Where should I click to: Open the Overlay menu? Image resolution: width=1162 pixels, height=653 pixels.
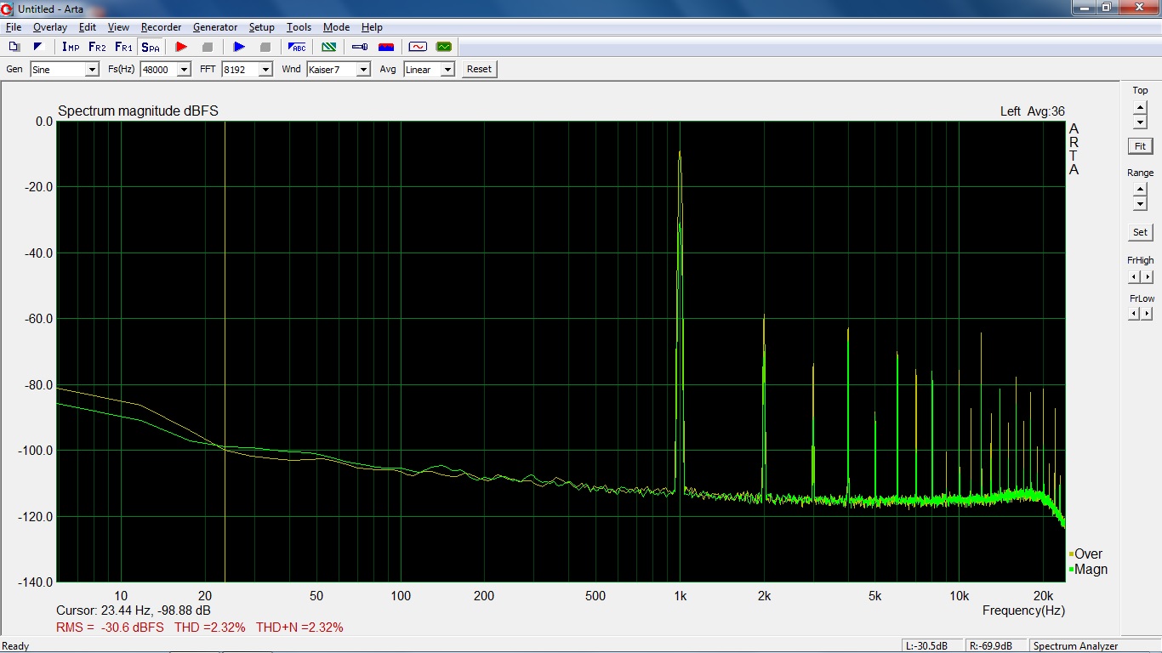50,27
